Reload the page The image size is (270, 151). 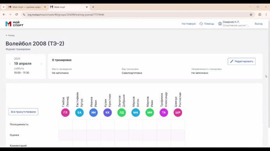click(x=16, y=15)
